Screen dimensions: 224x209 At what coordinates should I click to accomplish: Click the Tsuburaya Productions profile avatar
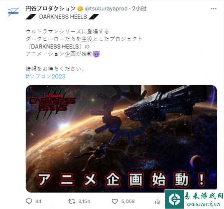(13, 12)
